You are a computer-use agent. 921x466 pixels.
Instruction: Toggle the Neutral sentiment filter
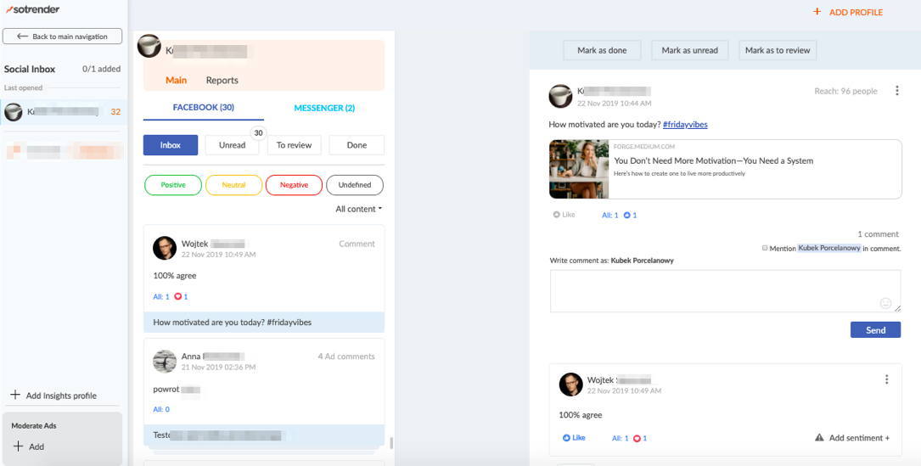[233, 185]
